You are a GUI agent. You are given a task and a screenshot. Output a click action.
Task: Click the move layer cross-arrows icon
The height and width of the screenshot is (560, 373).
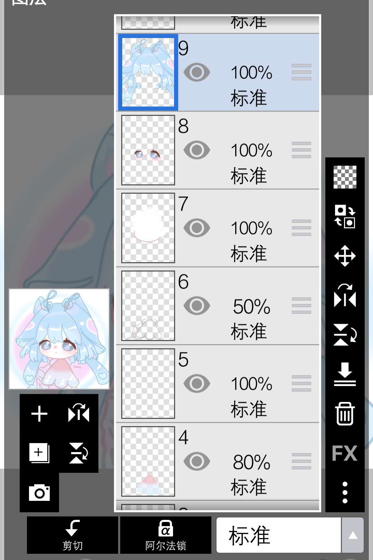point(345,256)
